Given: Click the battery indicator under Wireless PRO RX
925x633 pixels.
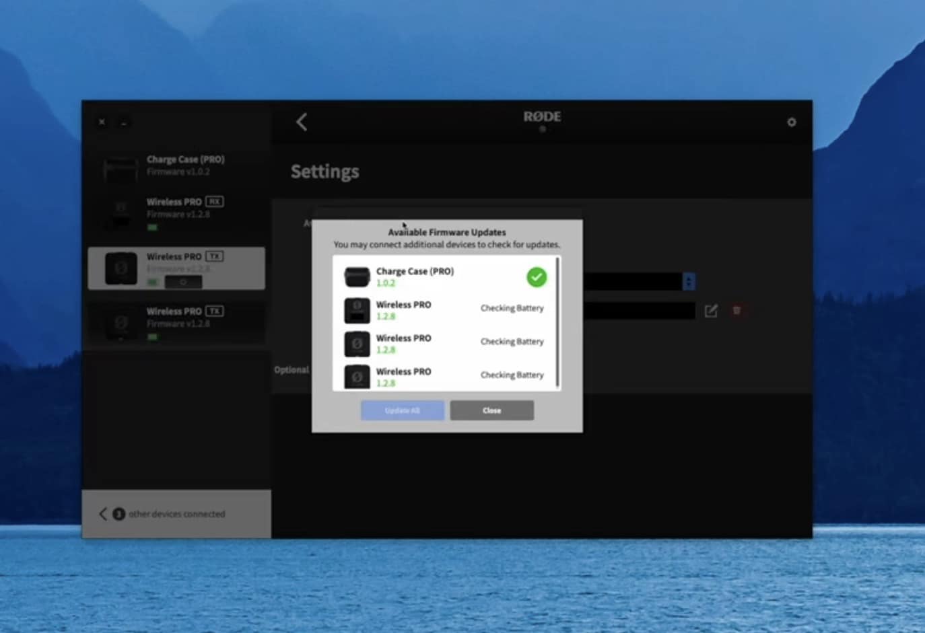Looking at the screenshot, I should 152,227.
